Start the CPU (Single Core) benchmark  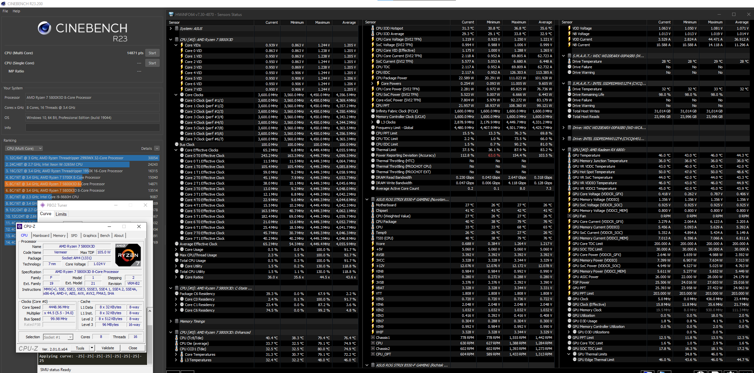152,63
